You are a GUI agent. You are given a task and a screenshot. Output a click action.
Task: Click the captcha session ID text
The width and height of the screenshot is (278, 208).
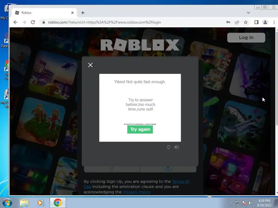coord(140,124)
